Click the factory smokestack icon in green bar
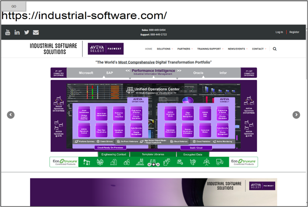308x207 pixels. pos(140,162)
